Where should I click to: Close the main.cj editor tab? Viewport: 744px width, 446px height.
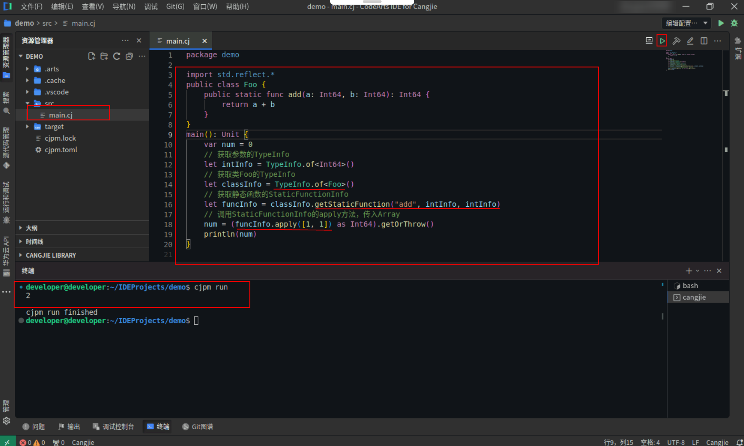204,41
